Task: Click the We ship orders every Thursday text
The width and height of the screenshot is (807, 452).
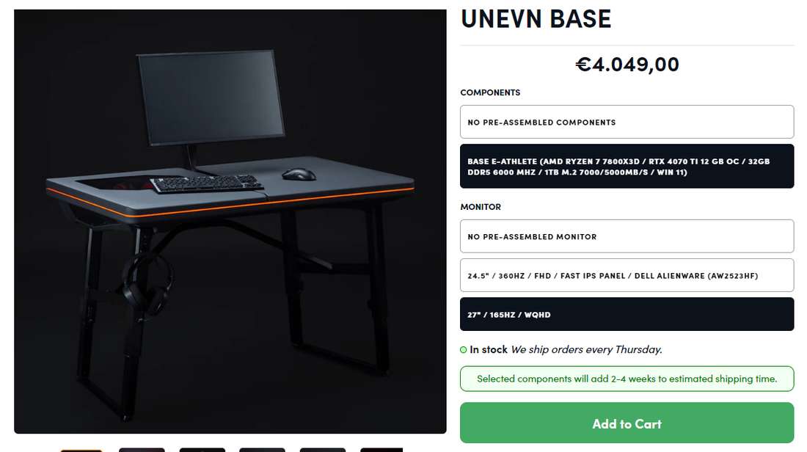Action: [586, 349]
